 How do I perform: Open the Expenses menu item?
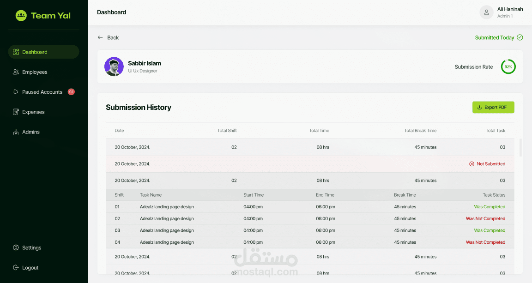click(33, 112)
